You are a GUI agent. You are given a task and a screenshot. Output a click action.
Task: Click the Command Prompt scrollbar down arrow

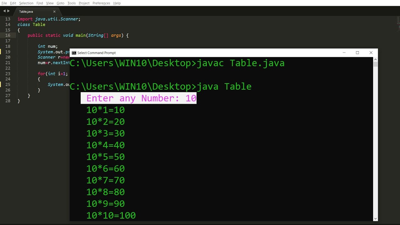[376, 219]
